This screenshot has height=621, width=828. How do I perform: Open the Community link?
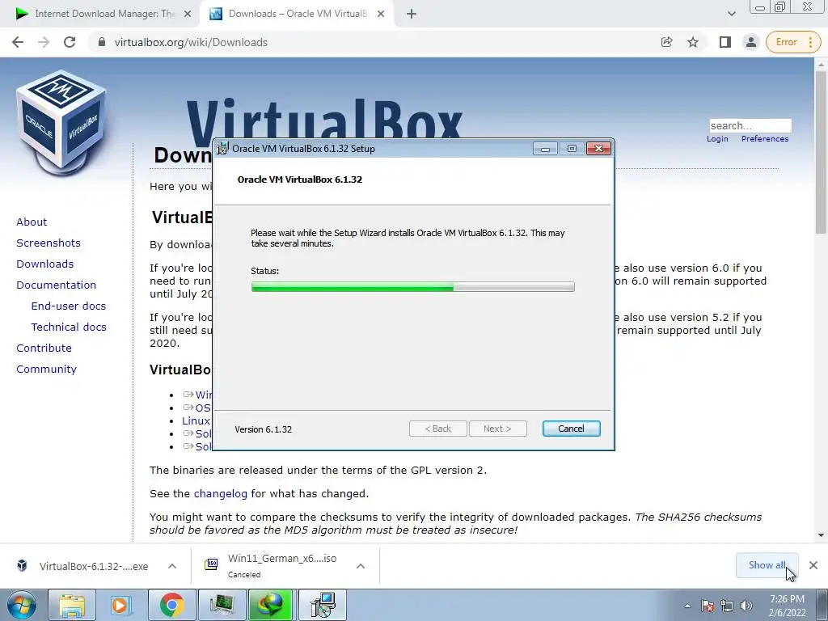46,370
